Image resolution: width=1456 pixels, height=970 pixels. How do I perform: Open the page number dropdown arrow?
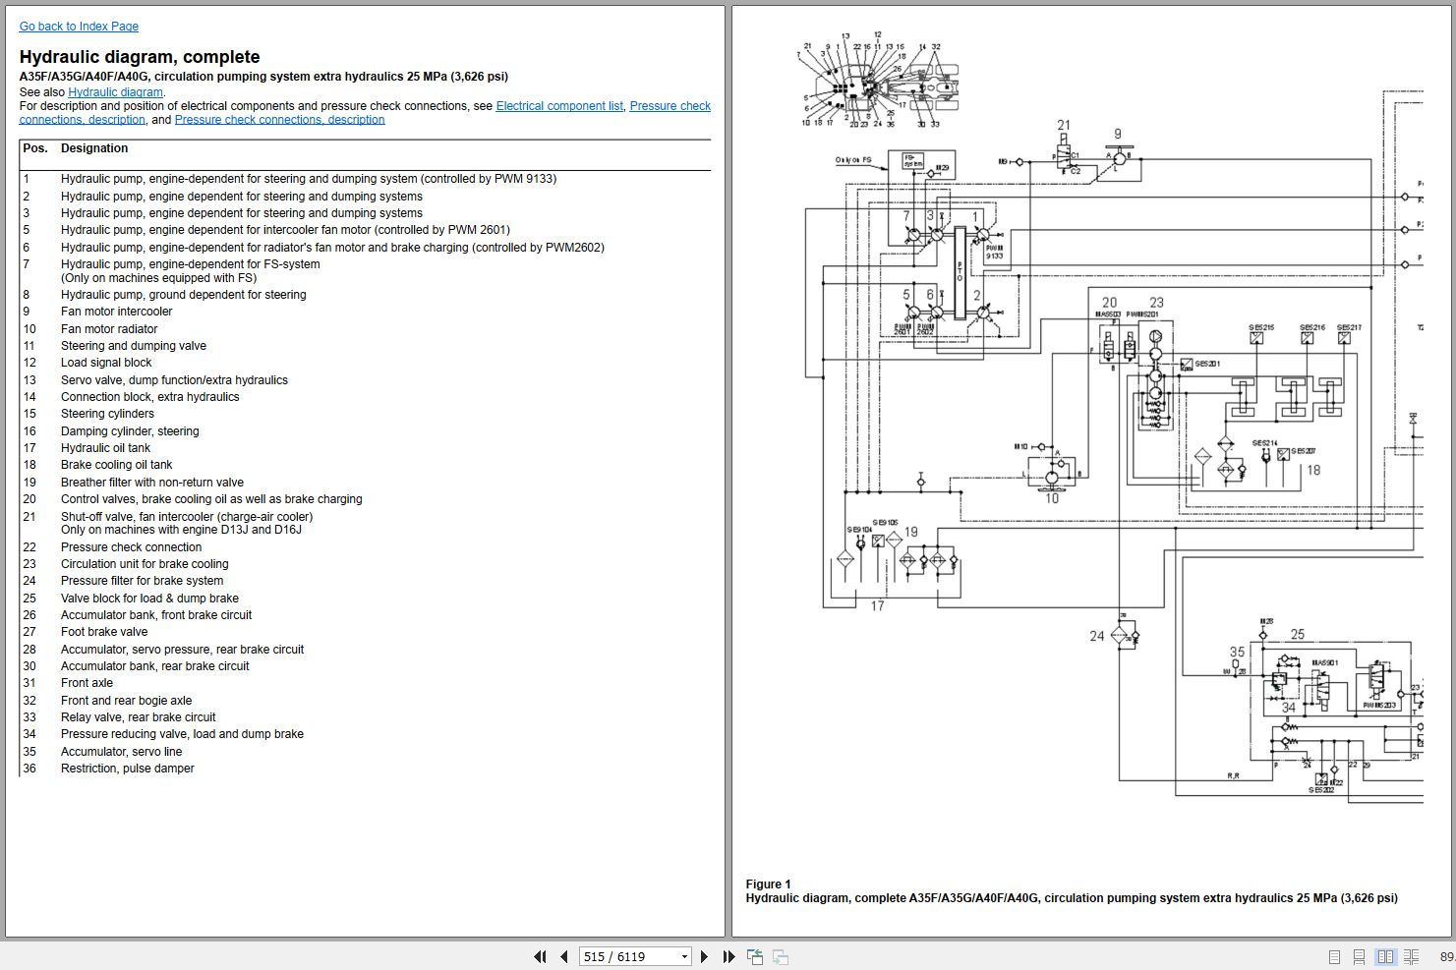(x=684, y=956)
